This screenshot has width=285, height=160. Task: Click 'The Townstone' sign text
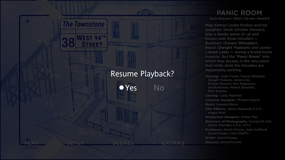(84, 24)
